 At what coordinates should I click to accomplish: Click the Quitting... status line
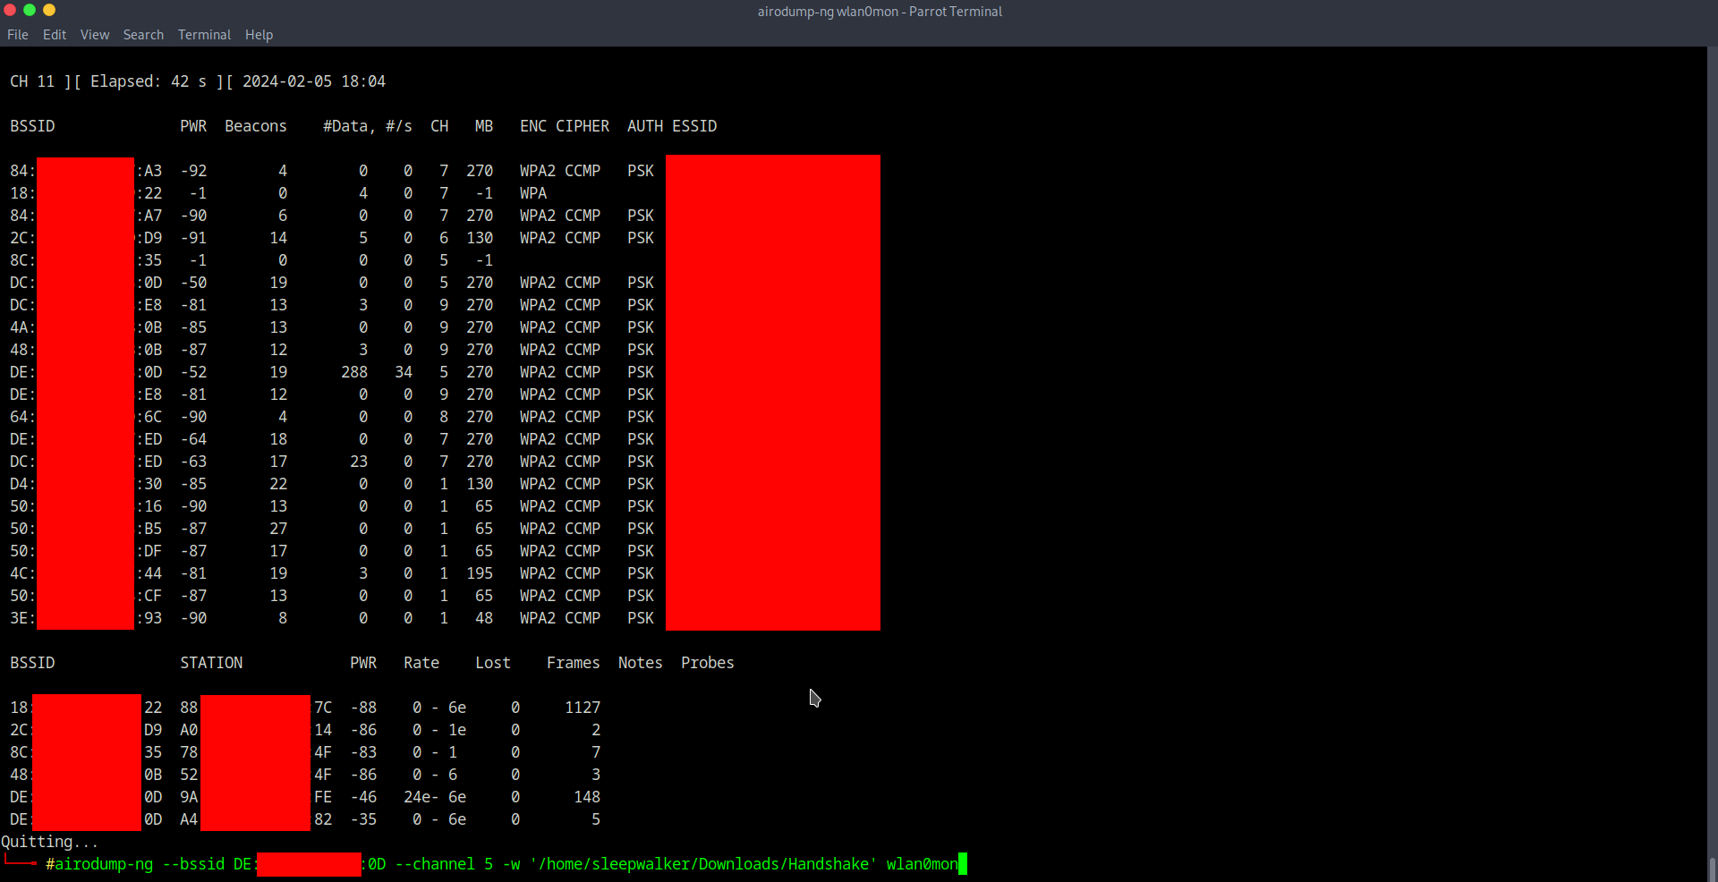pos(49,842)
